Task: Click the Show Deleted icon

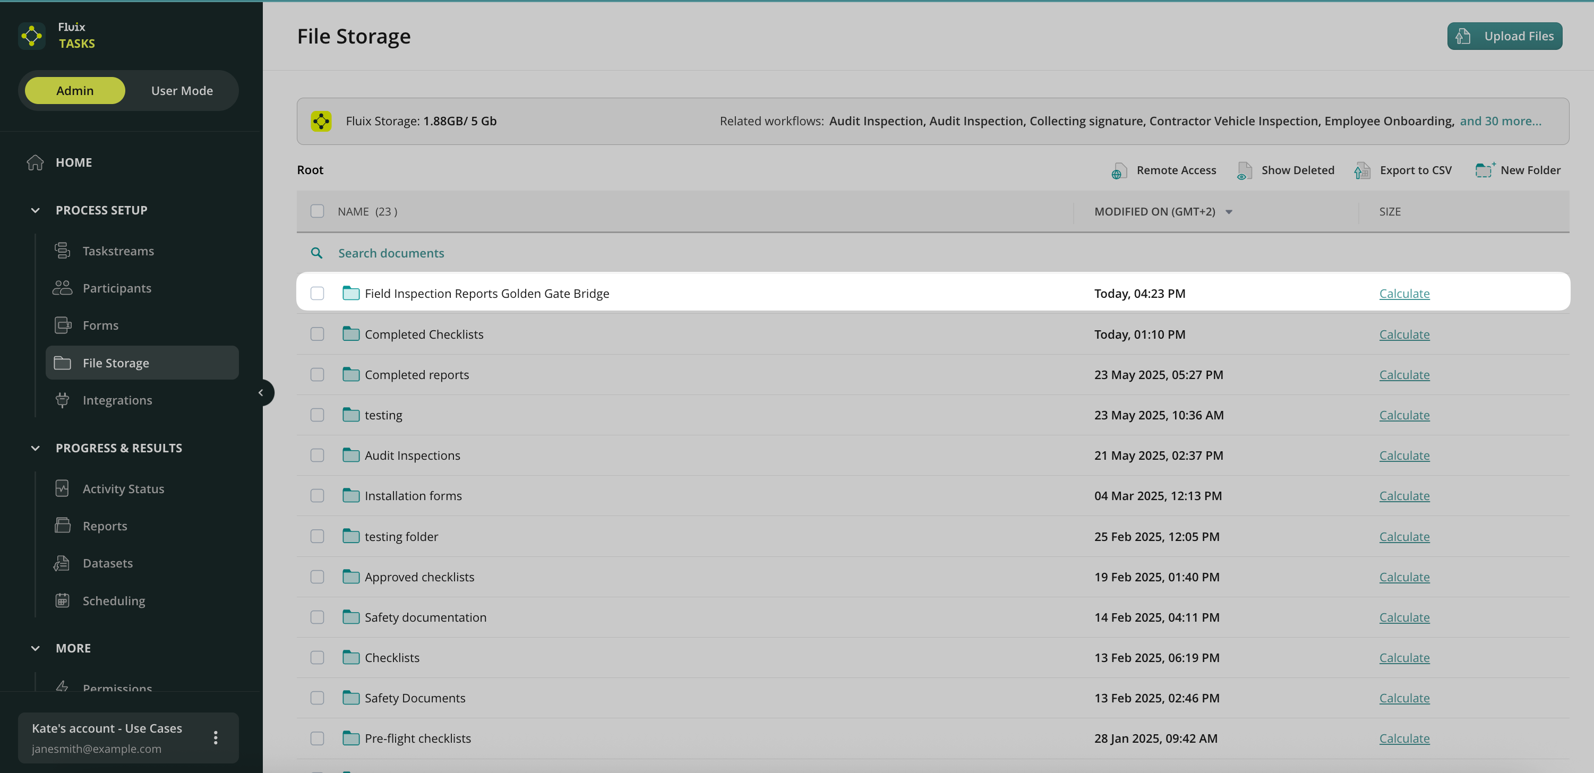Action: pos(1244,171)
